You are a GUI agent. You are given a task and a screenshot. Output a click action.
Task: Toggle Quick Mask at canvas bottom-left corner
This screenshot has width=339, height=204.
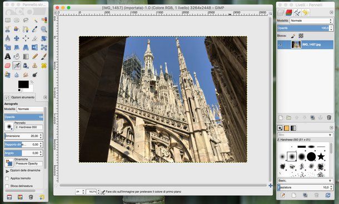[x=56, y=186]
